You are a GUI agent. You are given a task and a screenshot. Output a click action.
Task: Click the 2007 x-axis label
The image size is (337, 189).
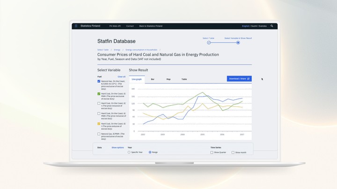click(x=242, y=134)
